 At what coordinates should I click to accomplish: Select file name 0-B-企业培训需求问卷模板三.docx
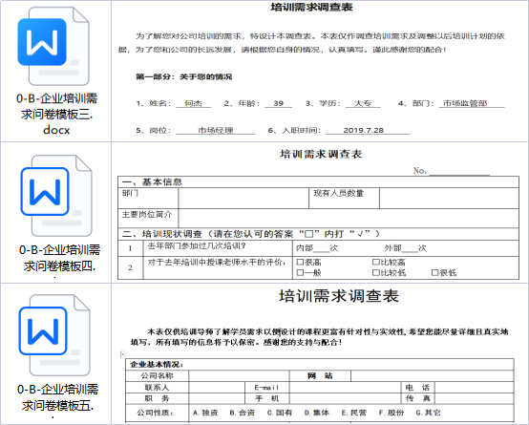(56, 114)
